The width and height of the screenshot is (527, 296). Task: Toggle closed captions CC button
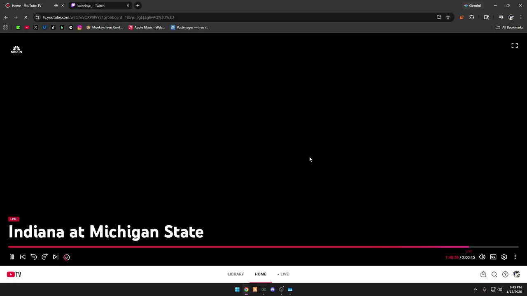(x=493, y=257)
